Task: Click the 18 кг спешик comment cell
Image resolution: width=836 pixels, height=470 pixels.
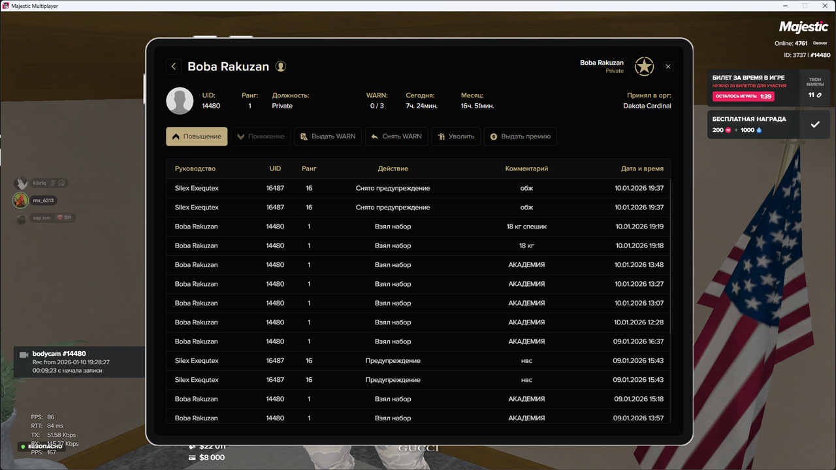Action: point(526,227)
